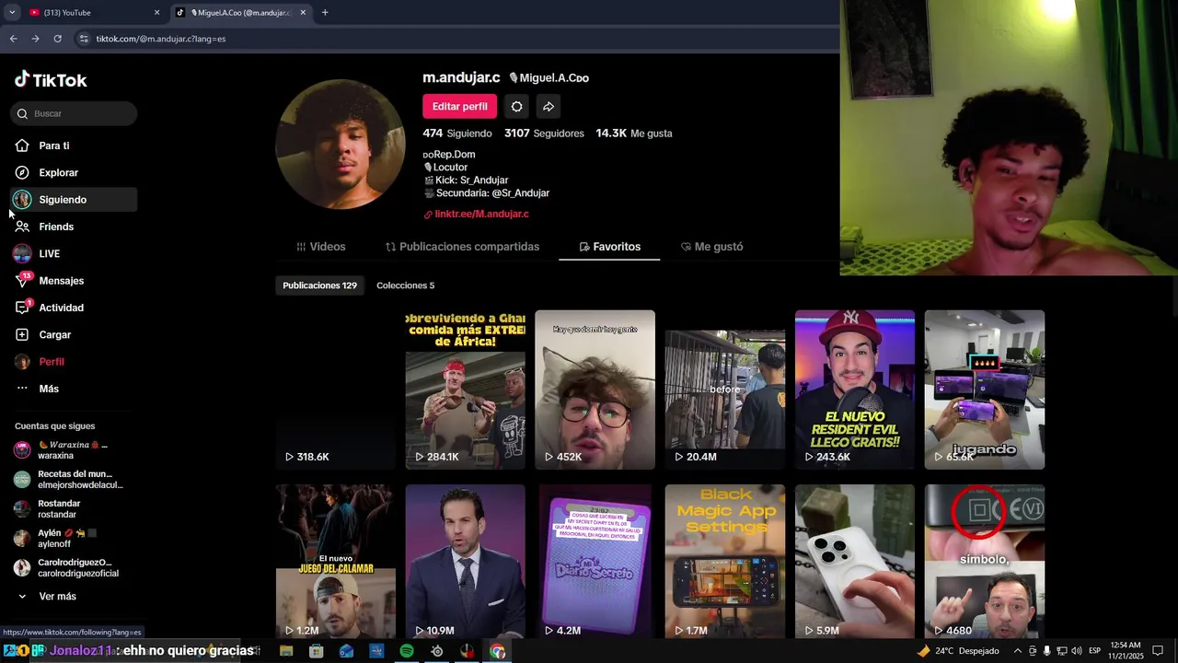The width and height of the screenshot is (1178, 663).
Task: Switch to the Videos tab
Action: [x=320, y=247]
